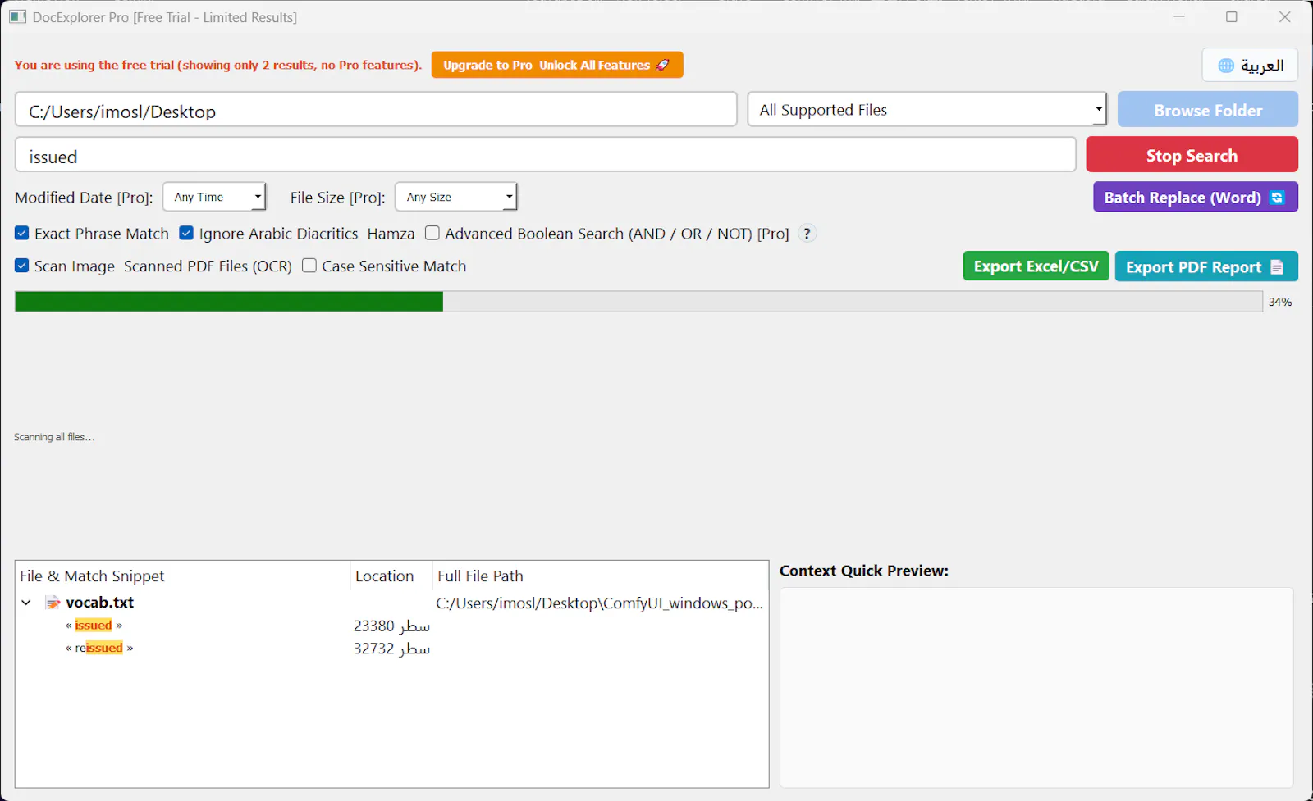Click the document icon on Export PDF Report
The width and height of the screenshot is (1313, 801).
click(x=1277, y=267)
